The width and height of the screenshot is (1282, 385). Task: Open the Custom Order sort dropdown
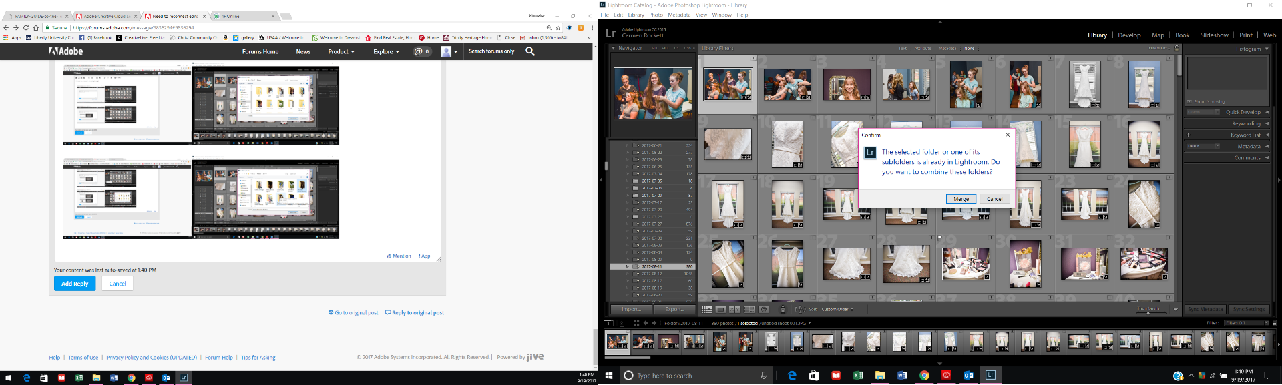[x=837, y=310]
